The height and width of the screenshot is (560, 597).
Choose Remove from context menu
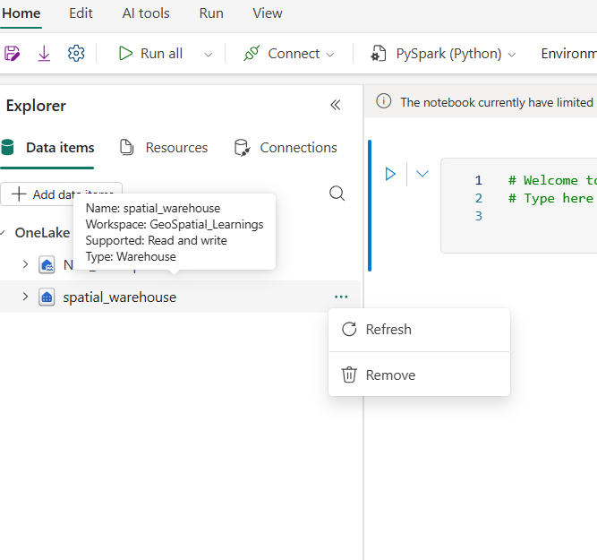(x=419, y=375)
